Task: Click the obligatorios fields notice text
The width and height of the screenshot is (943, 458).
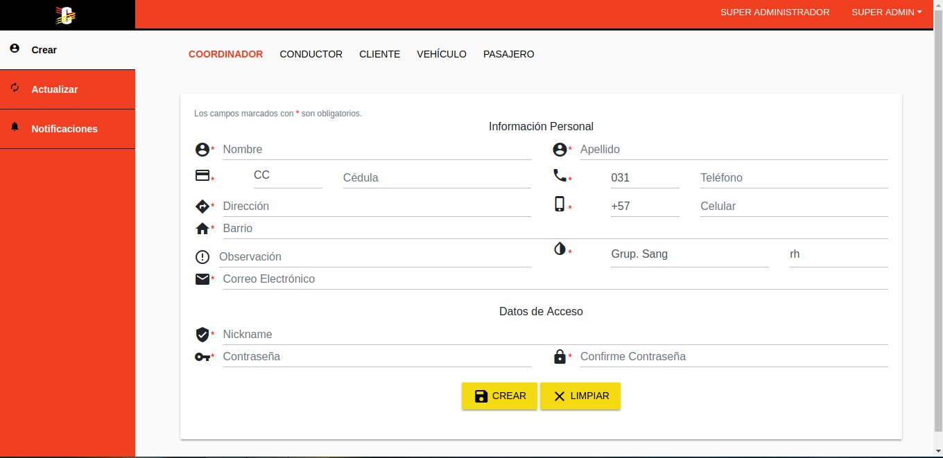Action: tap(278, 114)
